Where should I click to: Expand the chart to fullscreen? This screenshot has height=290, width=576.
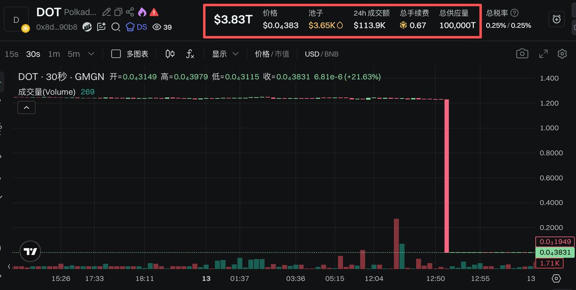(x=543, y=54)
